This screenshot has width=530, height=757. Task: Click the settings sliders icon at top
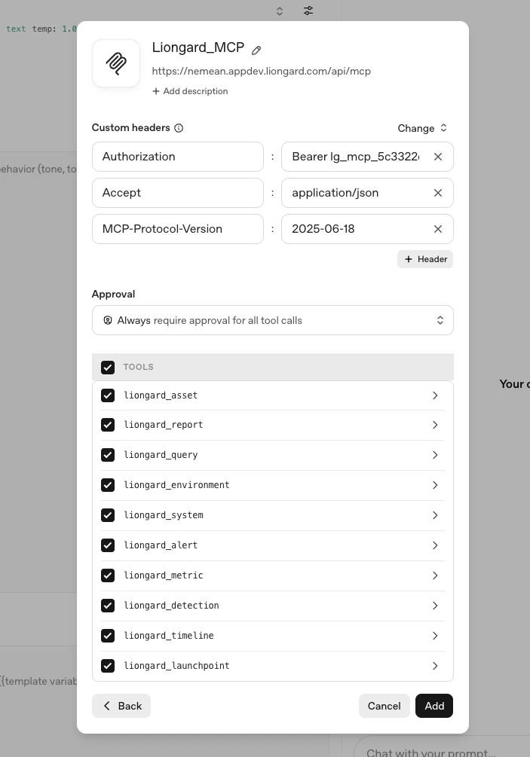click(308, 11)
